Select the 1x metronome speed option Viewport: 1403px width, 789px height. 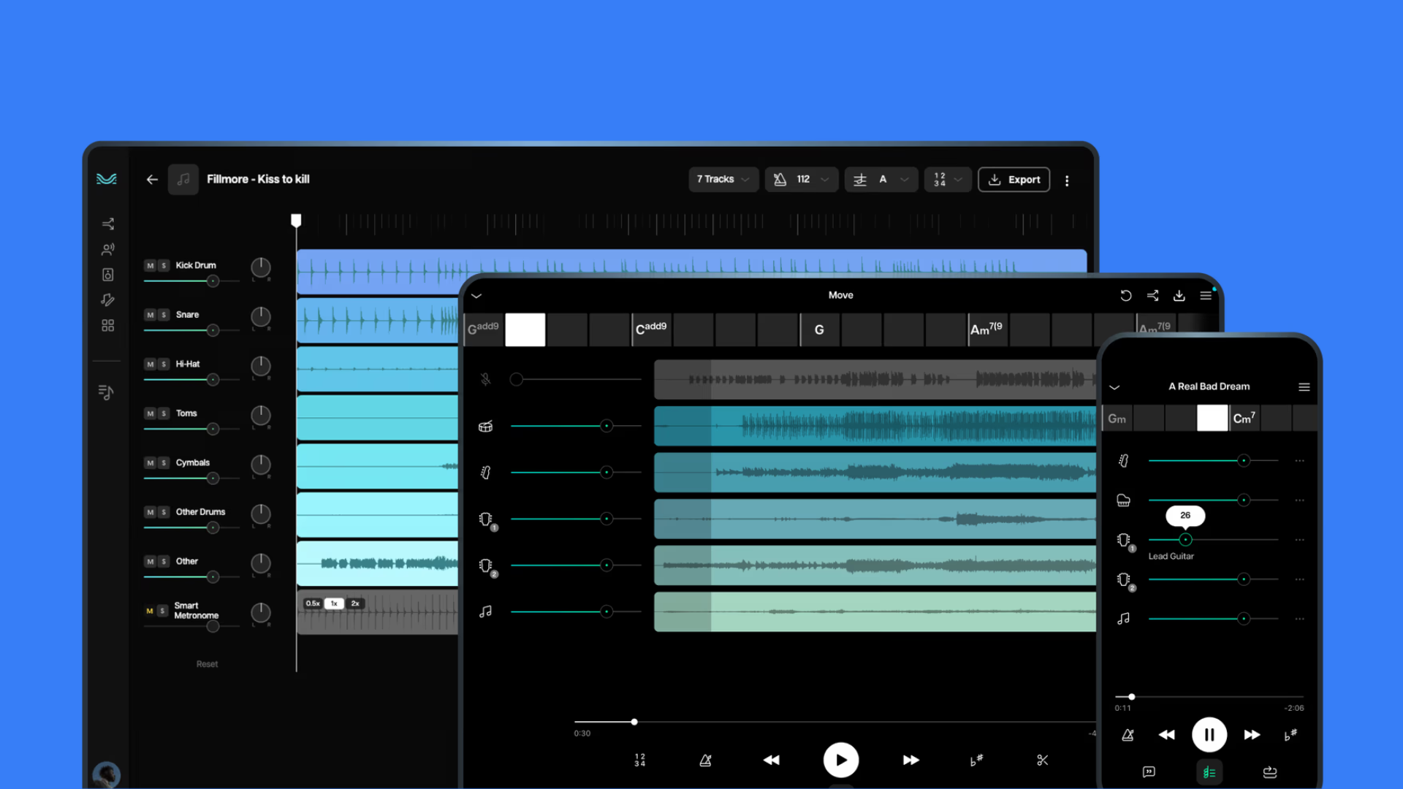pyautogui.click(x=334, y=603)
